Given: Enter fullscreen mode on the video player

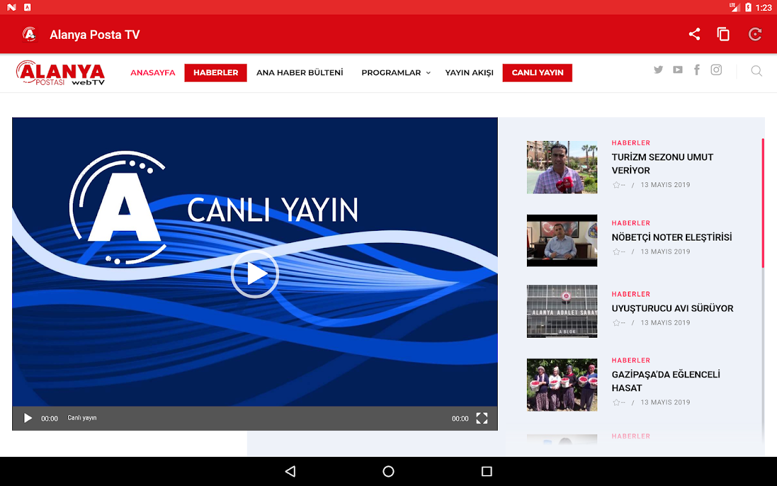Looking at the screenshot, I should pos(482,418).
